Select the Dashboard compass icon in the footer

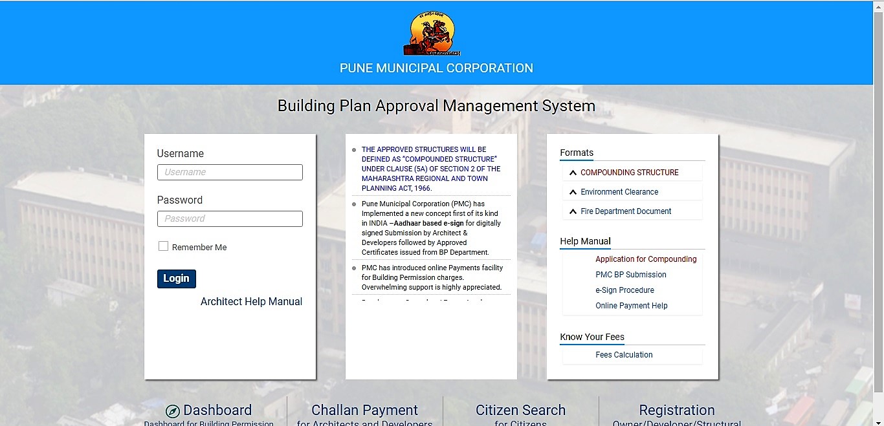point(172,410)
